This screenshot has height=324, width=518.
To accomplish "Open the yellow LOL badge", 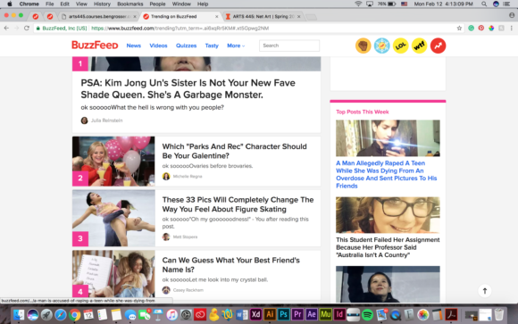I will pyautogui.click(x=400, y=46).
